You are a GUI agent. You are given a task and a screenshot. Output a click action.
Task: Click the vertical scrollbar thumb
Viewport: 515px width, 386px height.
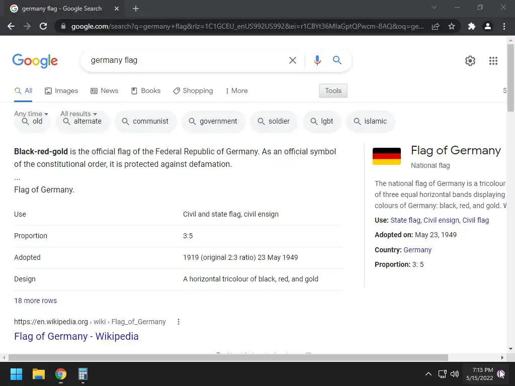(x=510, y=78)
